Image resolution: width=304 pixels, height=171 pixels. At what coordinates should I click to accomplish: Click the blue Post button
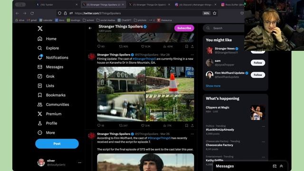click(x=57, y=143)
